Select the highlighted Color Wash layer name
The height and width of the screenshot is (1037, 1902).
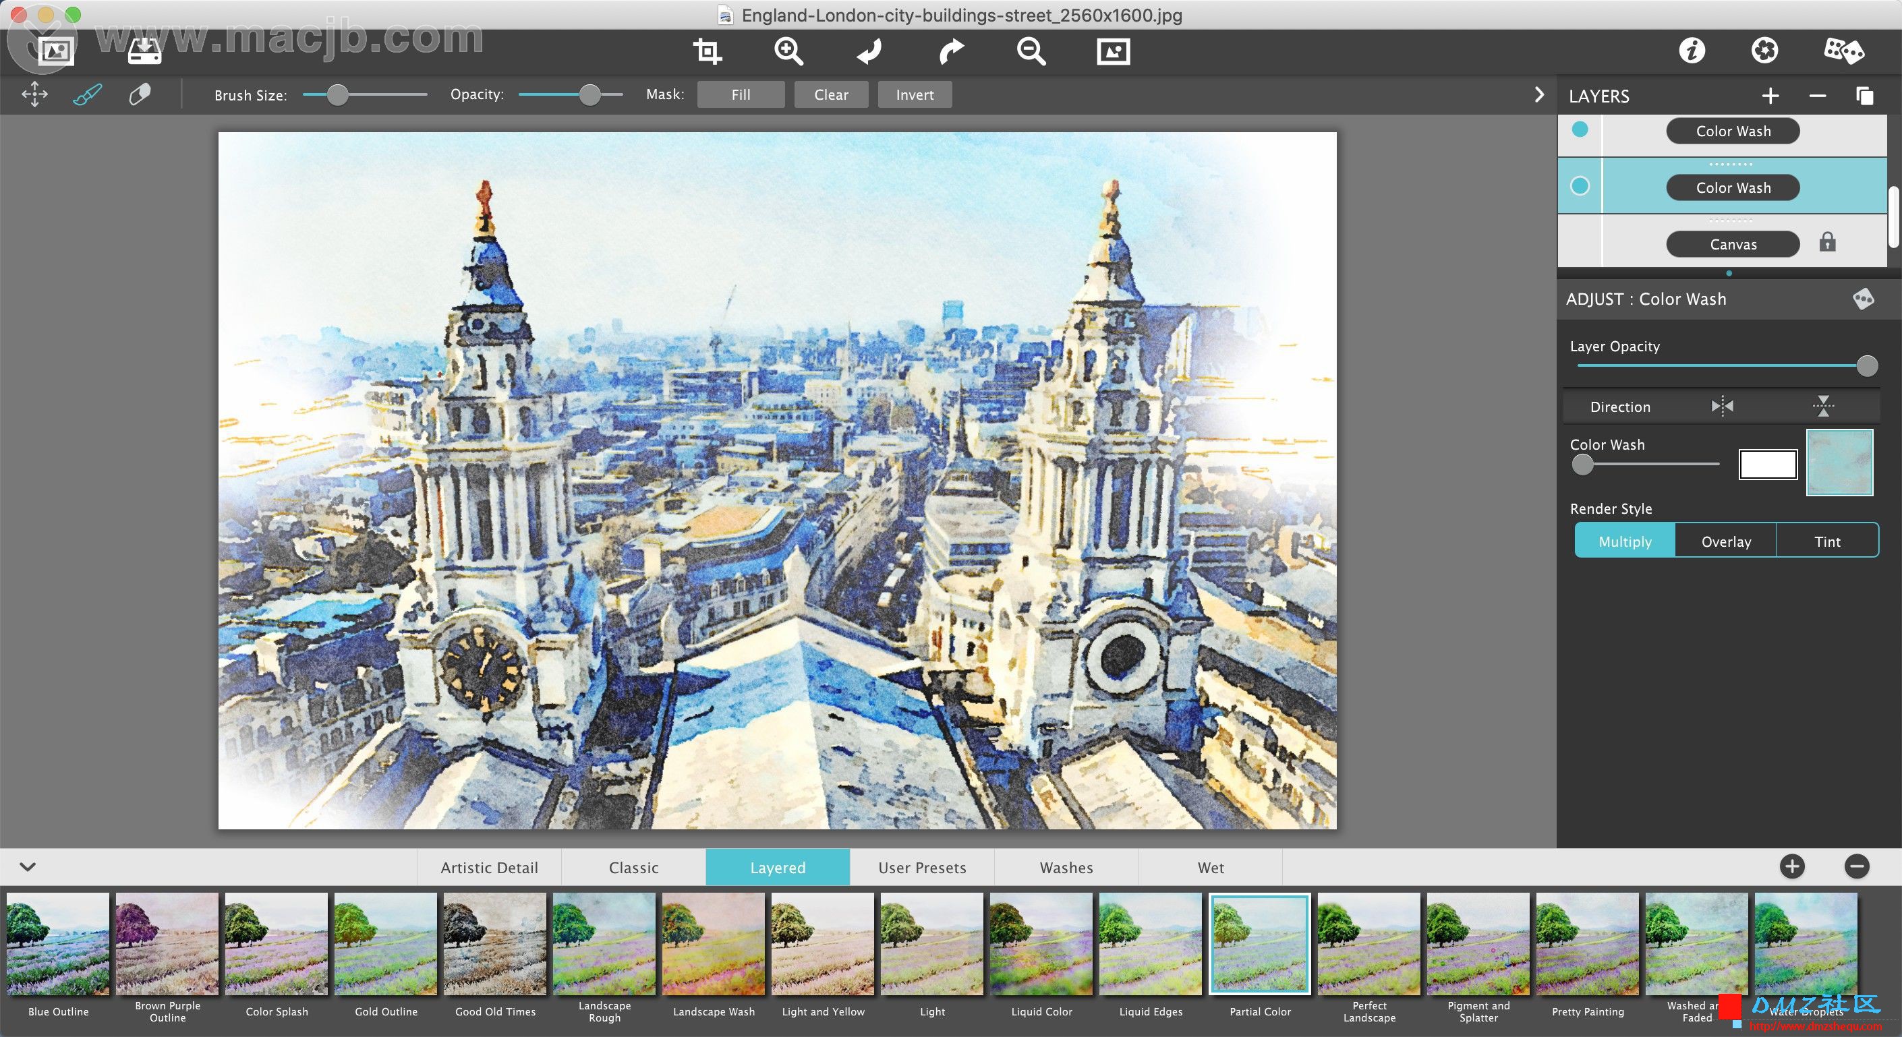pos(1732,187)
